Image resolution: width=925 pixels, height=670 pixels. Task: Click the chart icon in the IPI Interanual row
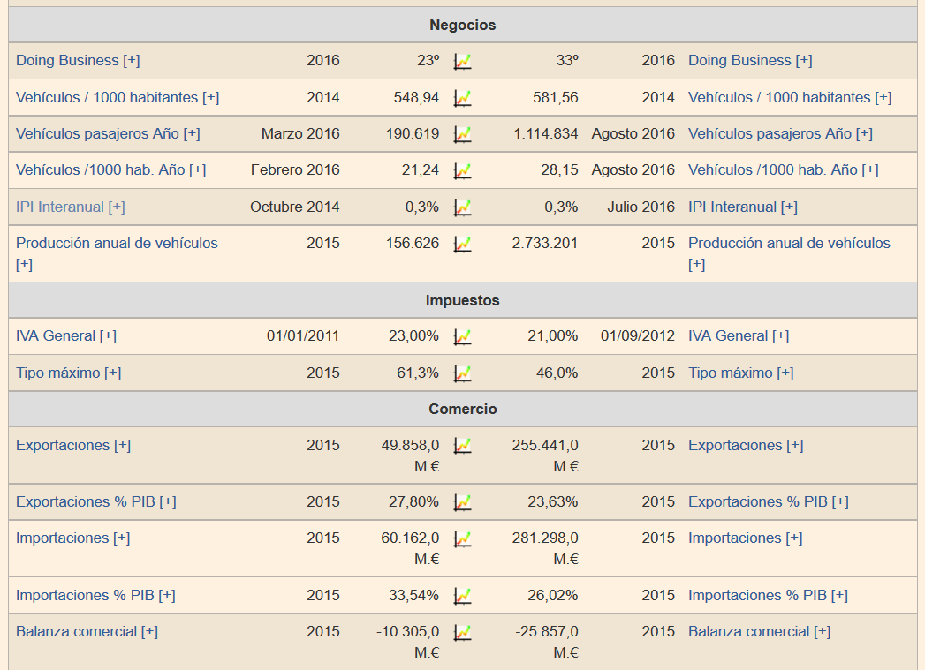pos(462,207)
